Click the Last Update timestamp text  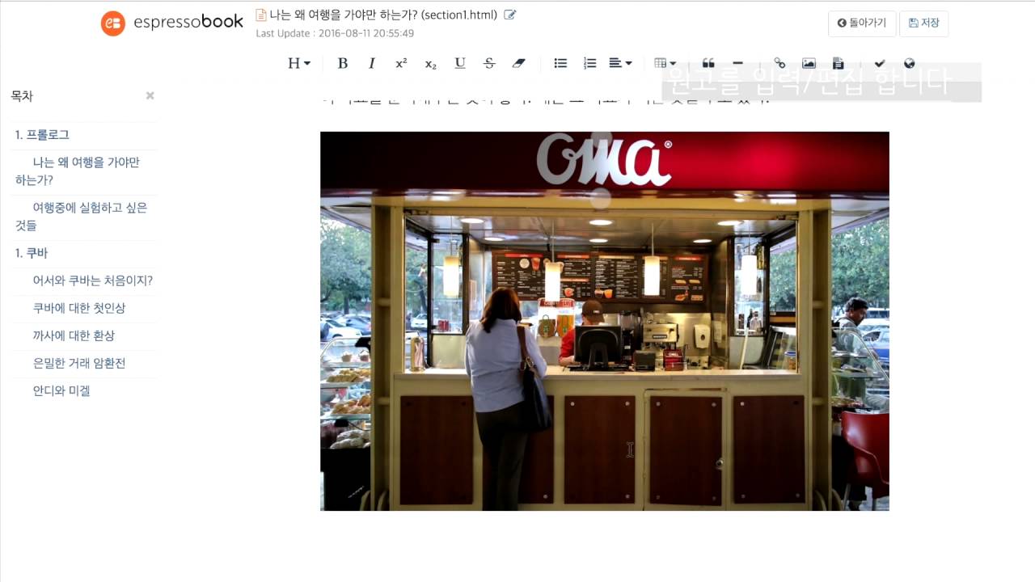[335, 33]
